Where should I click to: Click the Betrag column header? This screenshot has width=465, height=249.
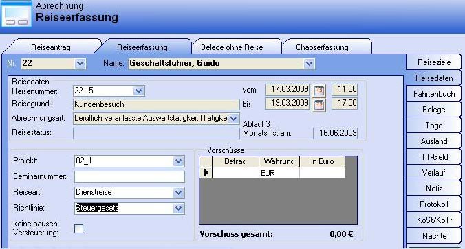coord(235,161)
